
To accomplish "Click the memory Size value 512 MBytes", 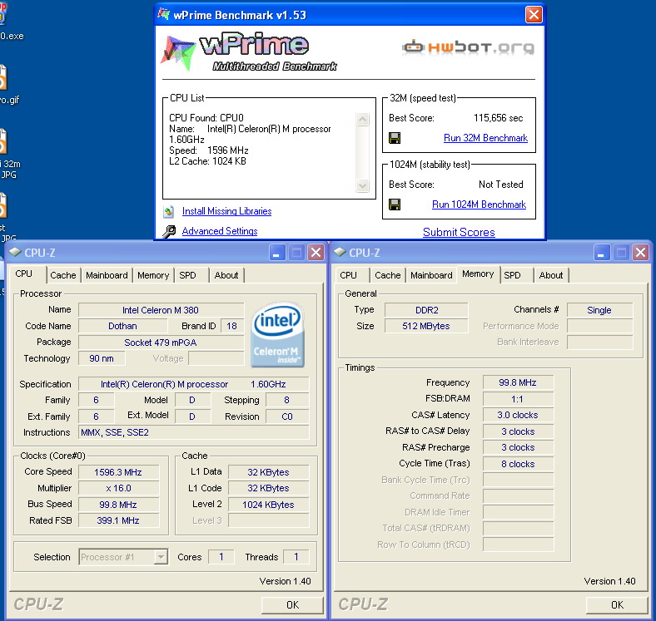I will click(x=426, y=326).
